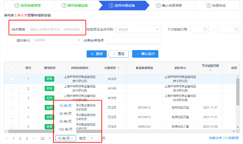
Task: Choose 50 条/页 from page size list
Action: [x=65, y=122]
